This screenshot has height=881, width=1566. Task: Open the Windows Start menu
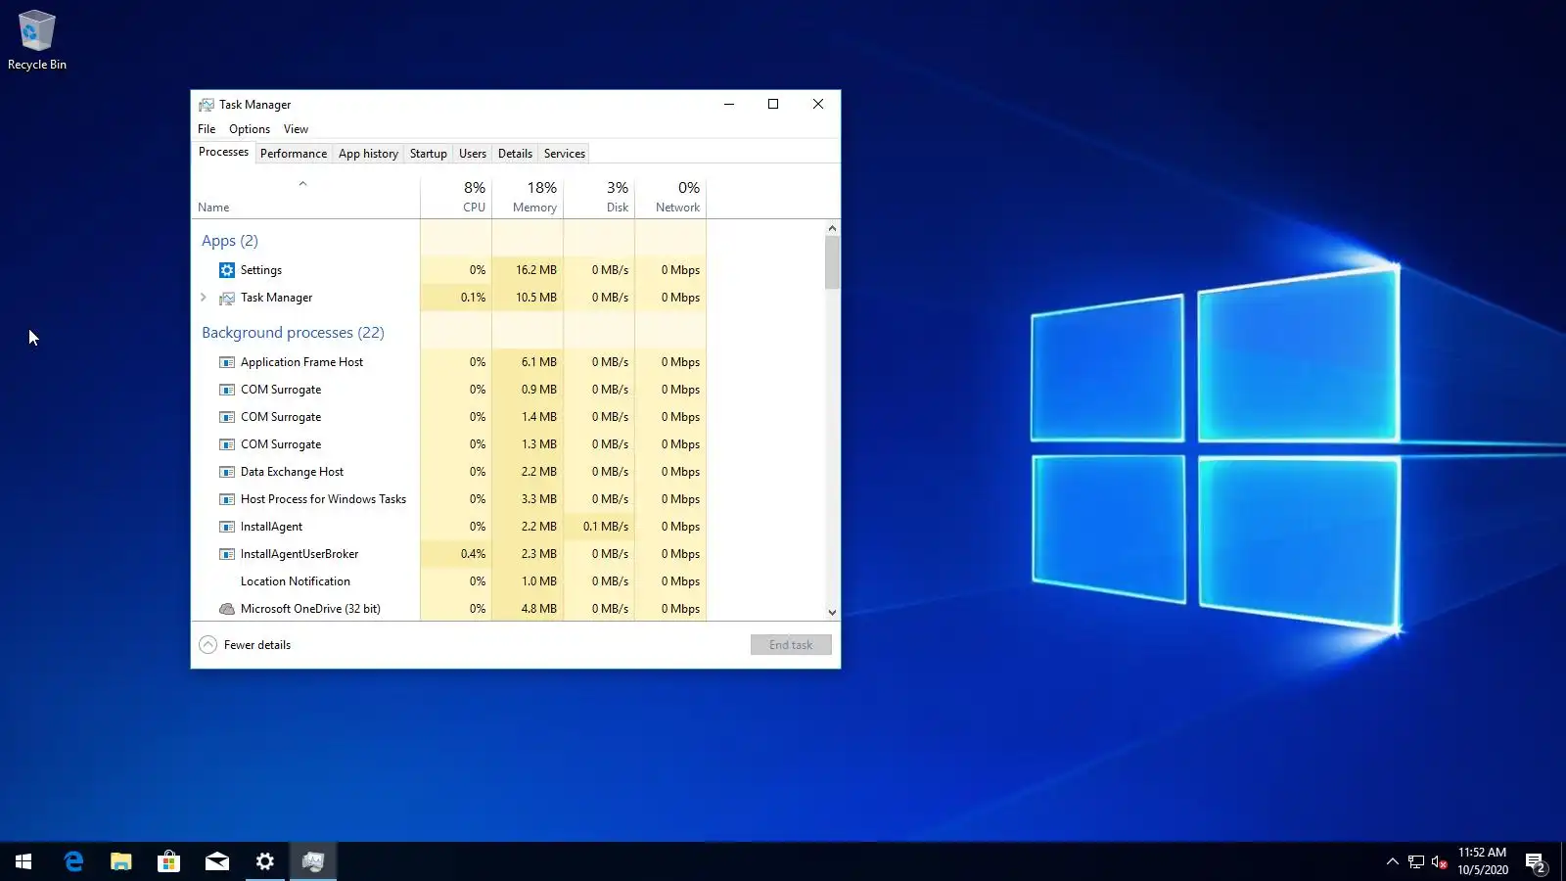coord(23,861)
